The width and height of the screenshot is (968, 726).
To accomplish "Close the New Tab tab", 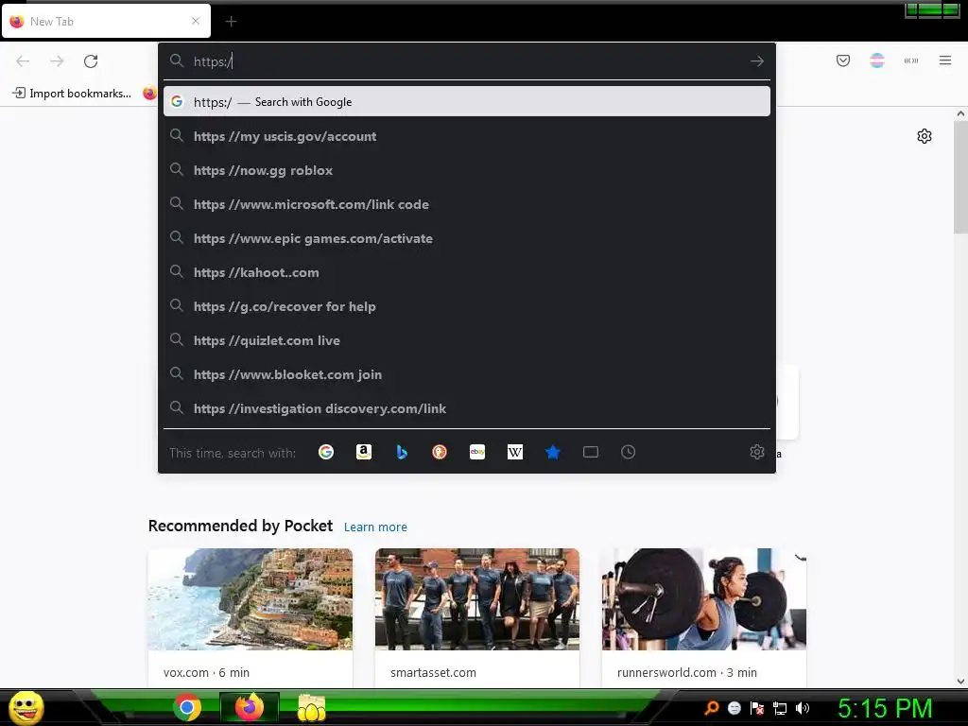I will 196,21.
